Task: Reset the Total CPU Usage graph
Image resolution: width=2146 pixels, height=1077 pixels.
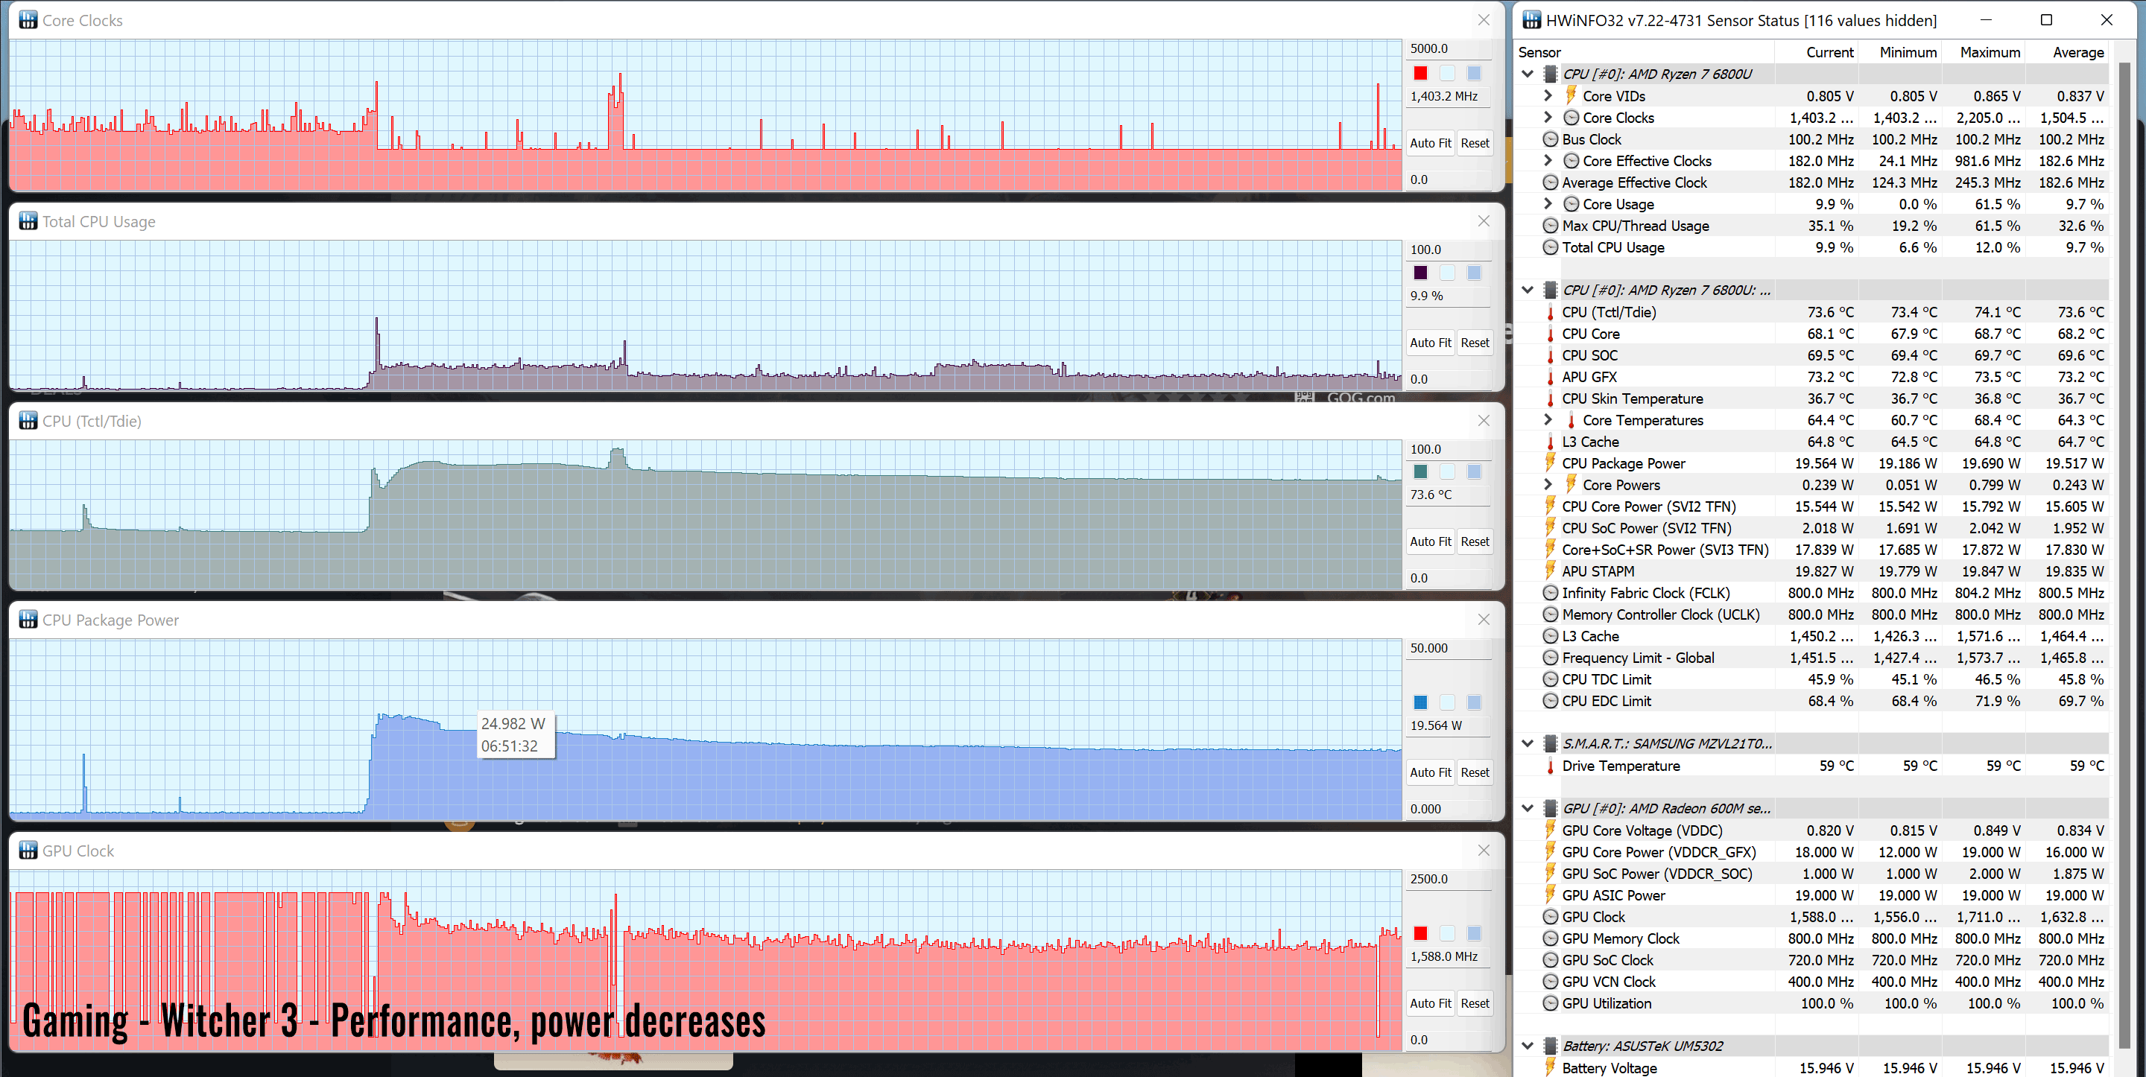Action: coord(1475,343)
